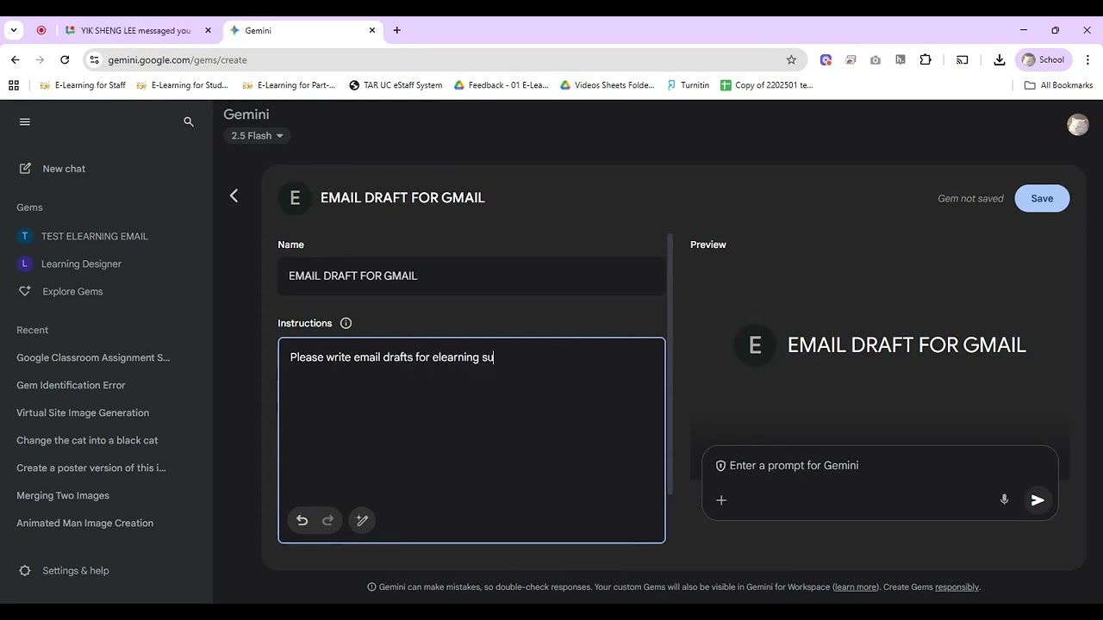
Task: Open the responsibly link
Action: (957, 587)
